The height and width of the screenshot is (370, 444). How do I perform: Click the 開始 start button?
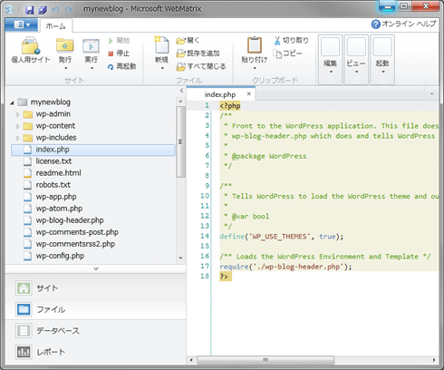tap(119, 41)
